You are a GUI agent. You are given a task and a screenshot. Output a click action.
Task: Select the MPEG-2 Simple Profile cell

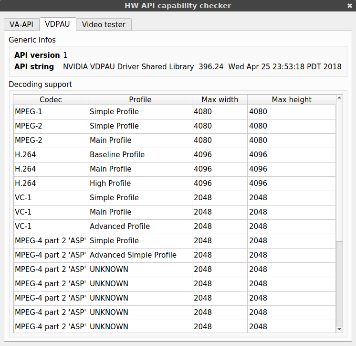[x=140, y=126]
